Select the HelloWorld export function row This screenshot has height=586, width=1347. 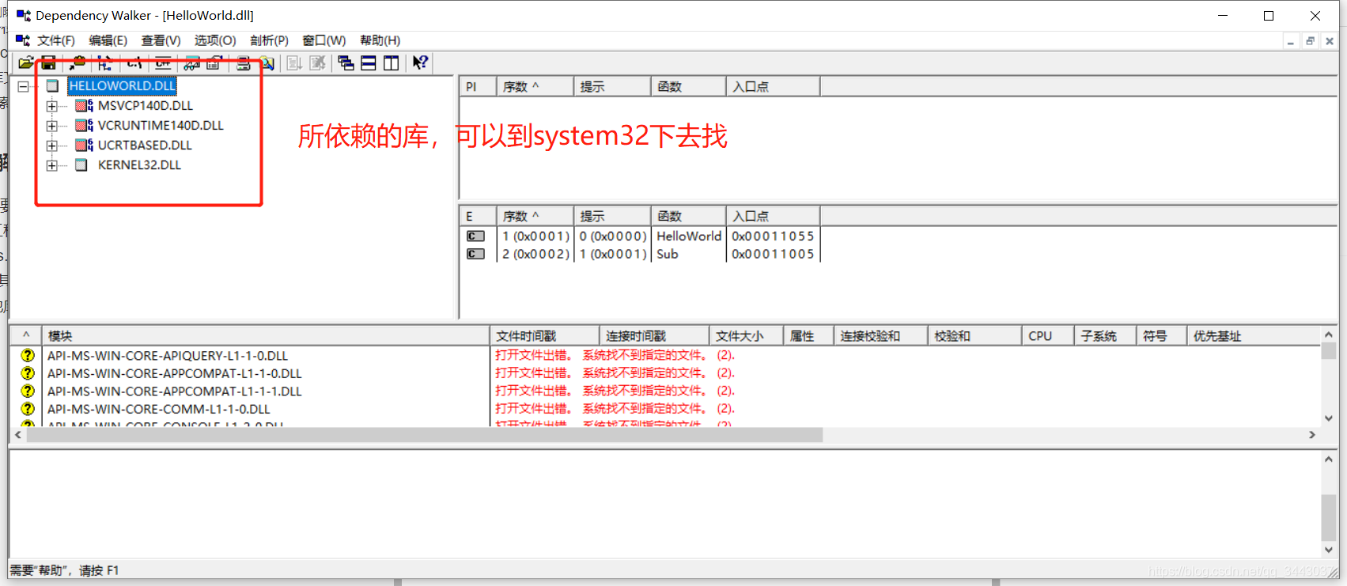[x=641, y=236]
